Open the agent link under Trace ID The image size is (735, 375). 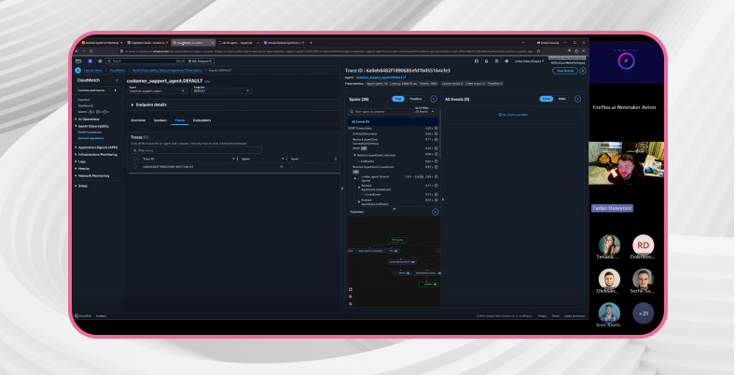point(381,77)
